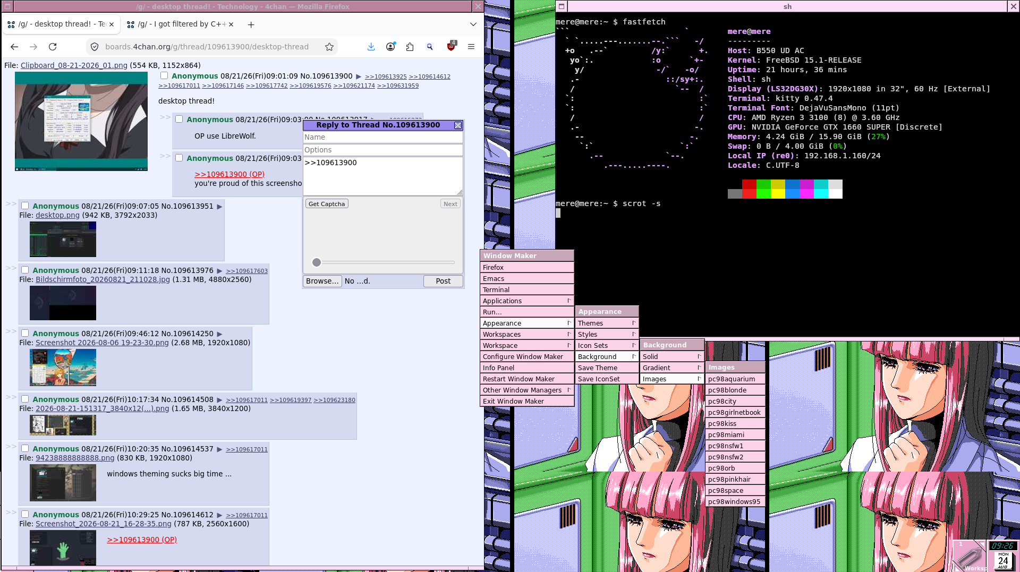Open post menu arrow for No.109614508
This screenshot has height=572, width=1020.
219,400
